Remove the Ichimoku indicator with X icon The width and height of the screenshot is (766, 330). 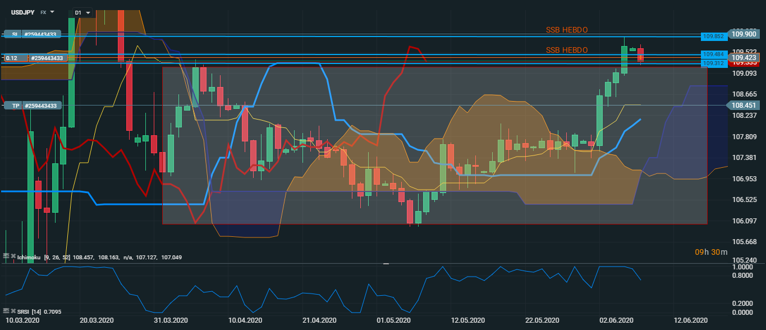pyautogui.click(x=13, y=256)
